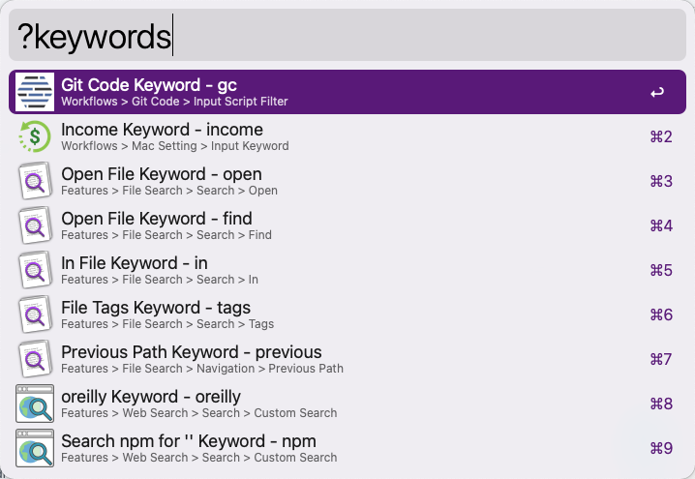Image resolution: width=695 pixels, height=479 pixels.
Task: Select the 'In File Keyword - in' title
Action: [135, 263]
